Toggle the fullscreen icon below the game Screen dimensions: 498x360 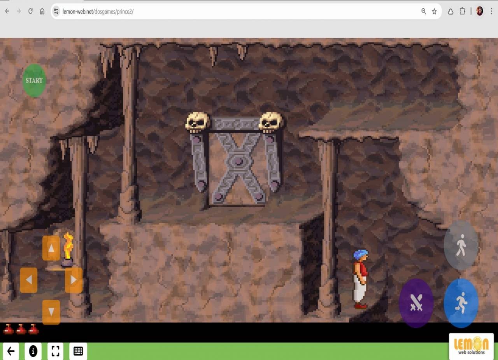click(x=56, y=351)
